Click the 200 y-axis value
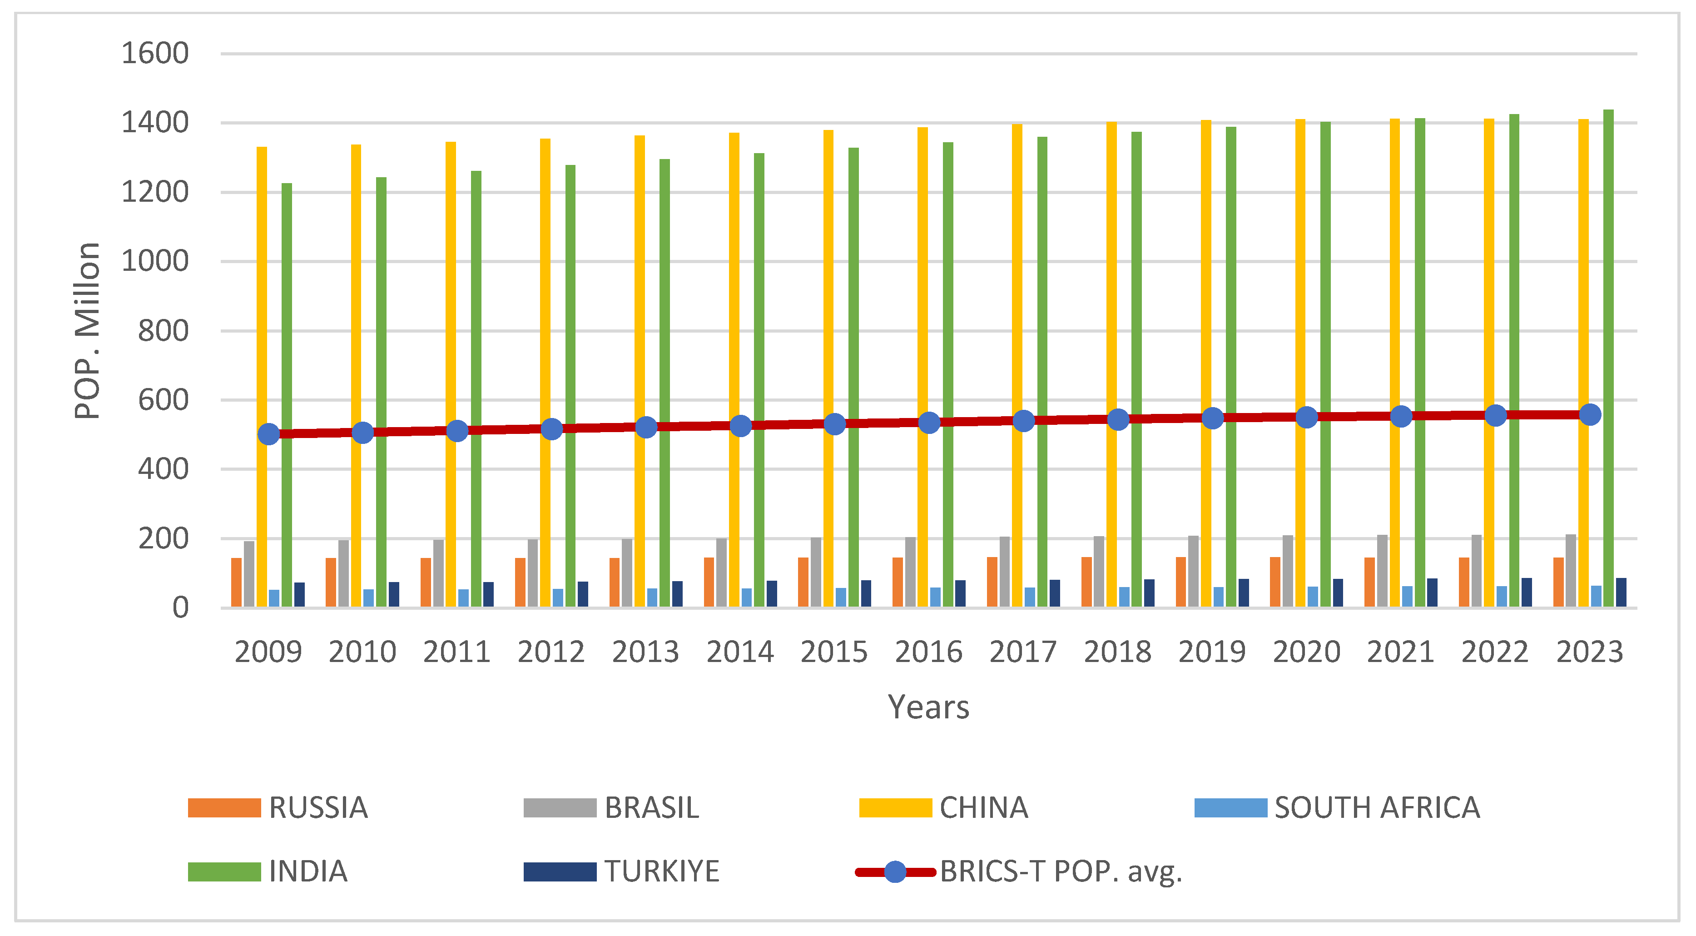This screenshot has height=936, width=1696. [x=163, y=539]
